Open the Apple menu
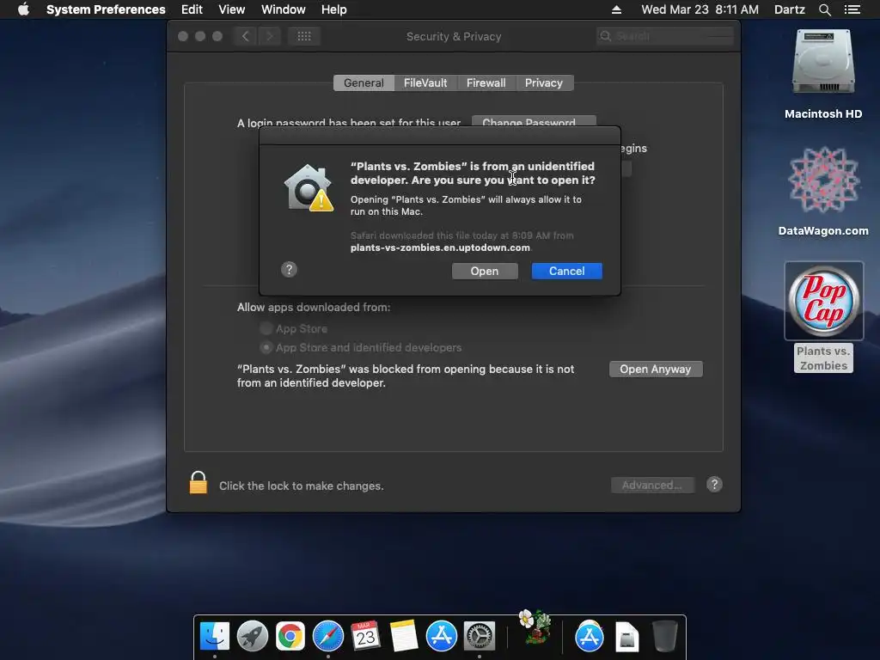880x660 pixels. click(23, 9)
